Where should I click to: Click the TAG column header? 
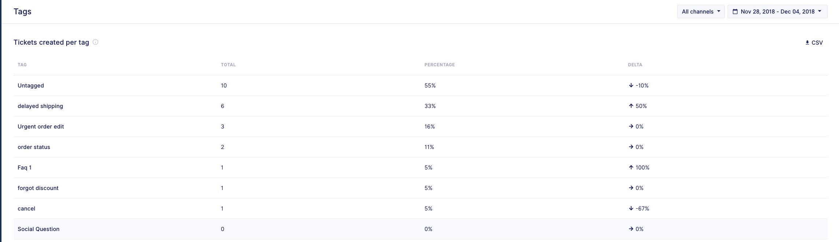22,65
